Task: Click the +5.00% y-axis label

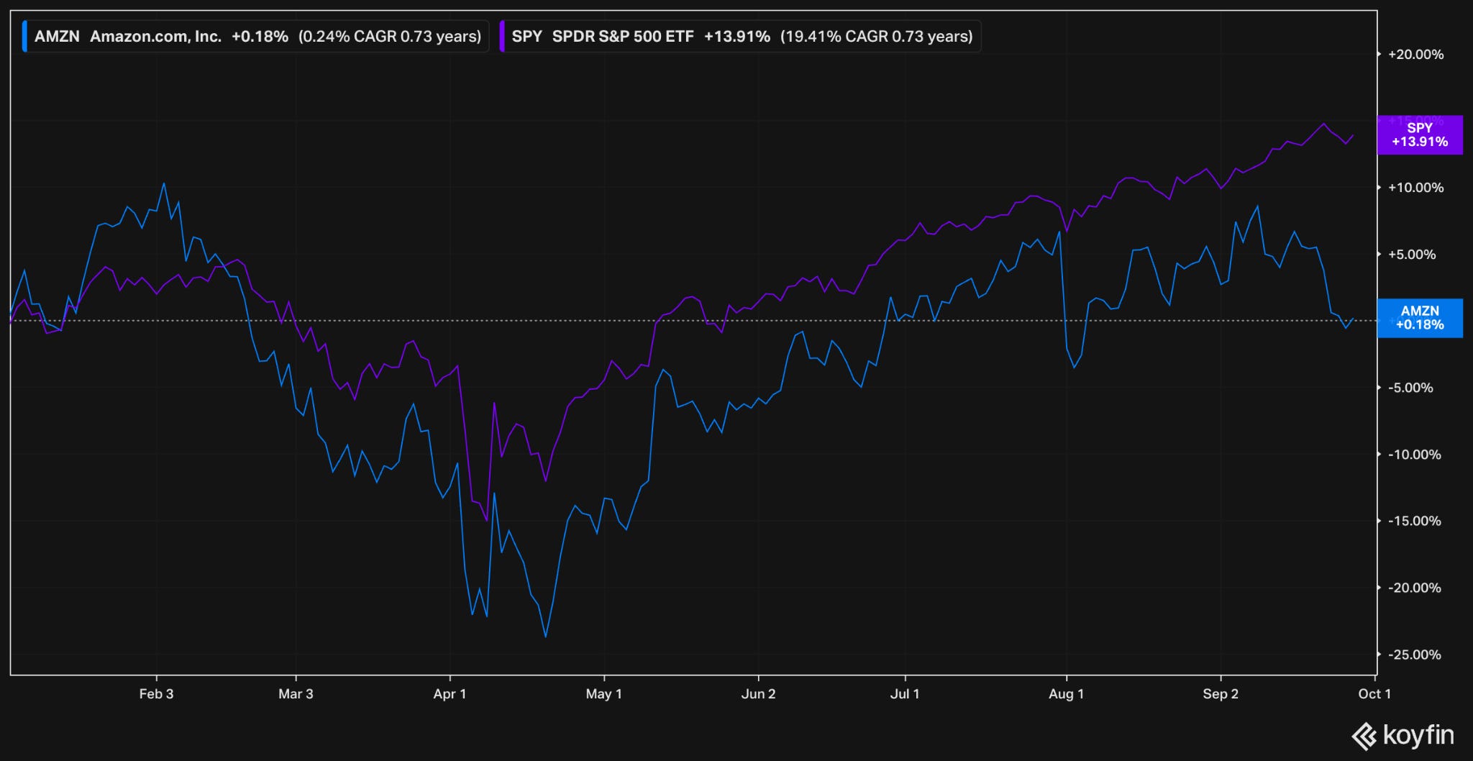Action: 1412,255
